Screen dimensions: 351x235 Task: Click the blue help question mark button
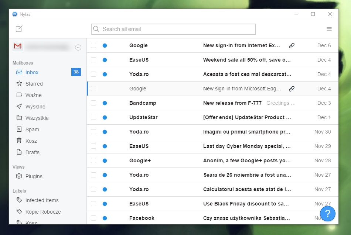pyautogui.click(x=327, y=213)
